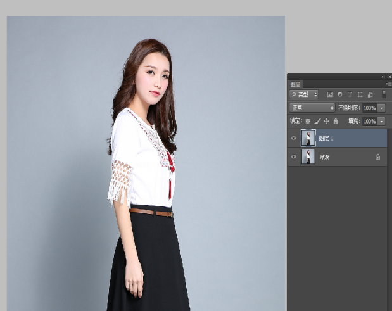Select 图层 1 layer thumbnail
392x311 pixels.
tap(308, 138)
